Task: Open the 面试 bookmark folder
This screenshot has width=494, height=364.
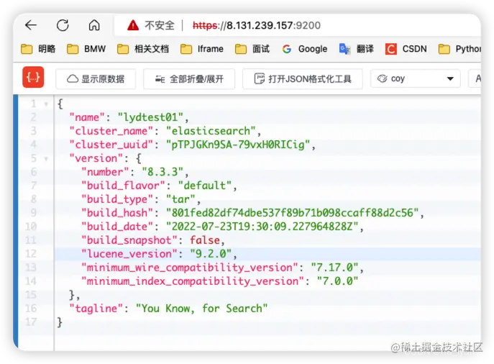Action: point(252,49)
